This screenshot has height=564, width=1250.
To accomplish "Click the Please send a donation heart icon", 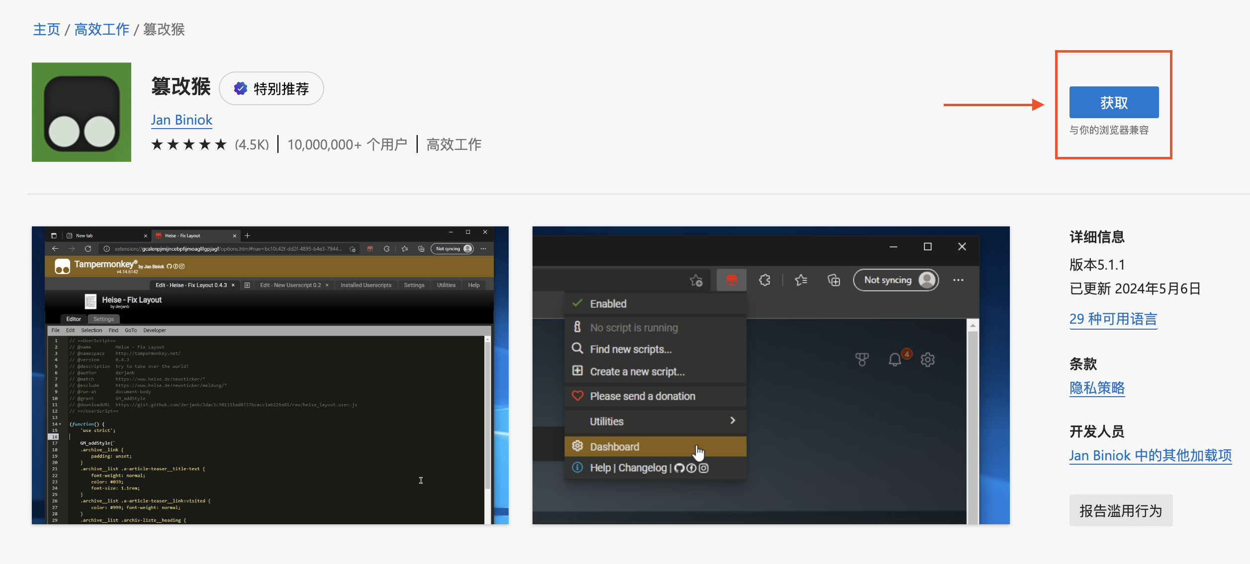I will (x=577, y=396).
